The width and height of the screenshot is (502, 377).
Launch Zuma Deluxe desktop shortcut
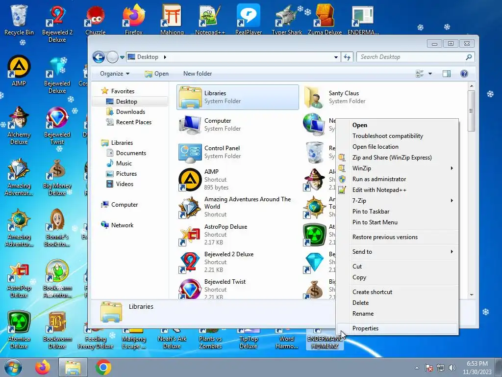[x=325, y=19]
